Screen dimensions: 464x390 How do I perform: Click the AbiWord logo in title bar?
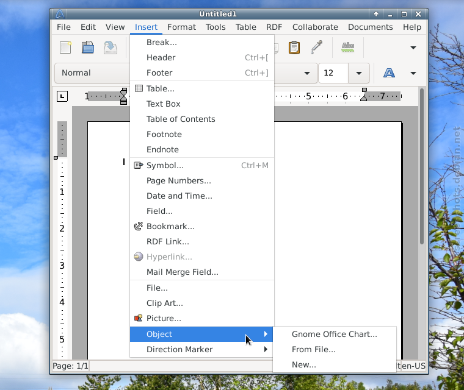pyautogui.click(x=60, y=14)
